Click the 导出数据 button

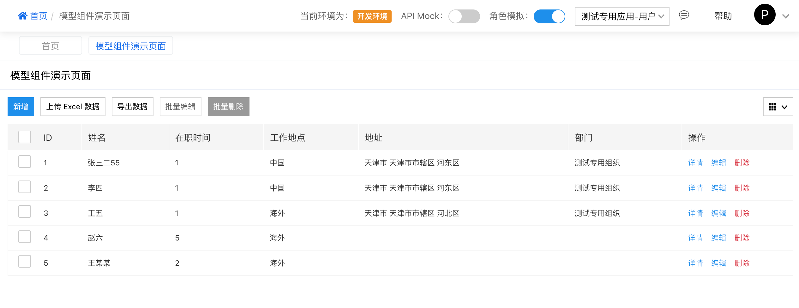click(133, 107)
